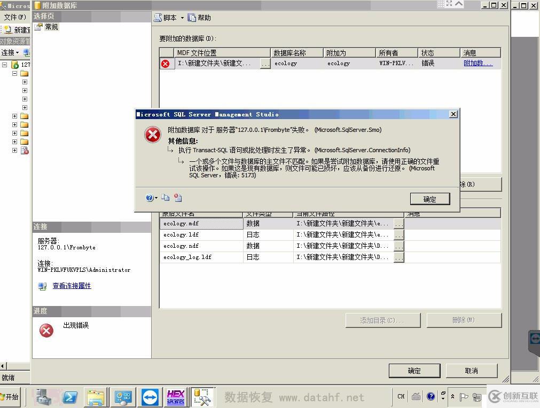The height and width of the screenshot is (408, 540).
Task: Open TeamViewer from the taskbar
Action: [x=150, y=397]
